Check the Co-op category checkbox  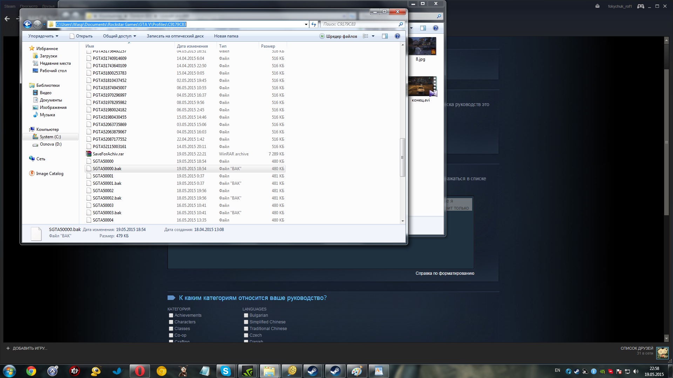coord(171,335)
